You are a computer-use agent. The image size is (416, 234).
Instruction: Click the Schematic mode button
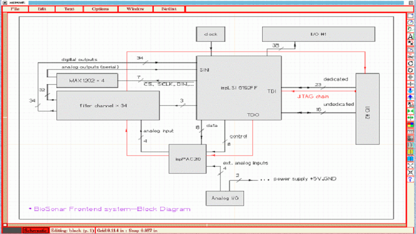click(x=35, y=230)
